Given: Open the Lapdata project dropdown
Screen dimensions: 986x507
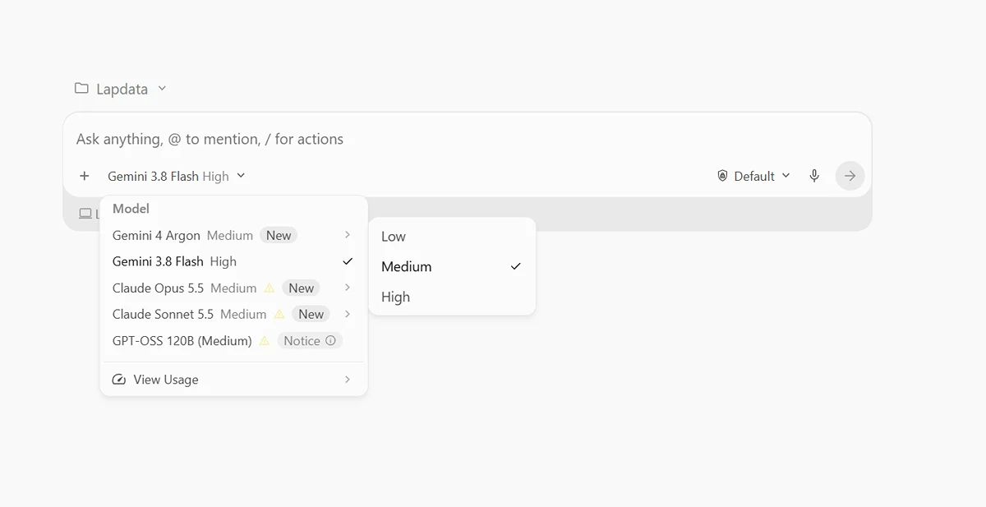Looking at the screenshot, I should [x=121, y=89].
